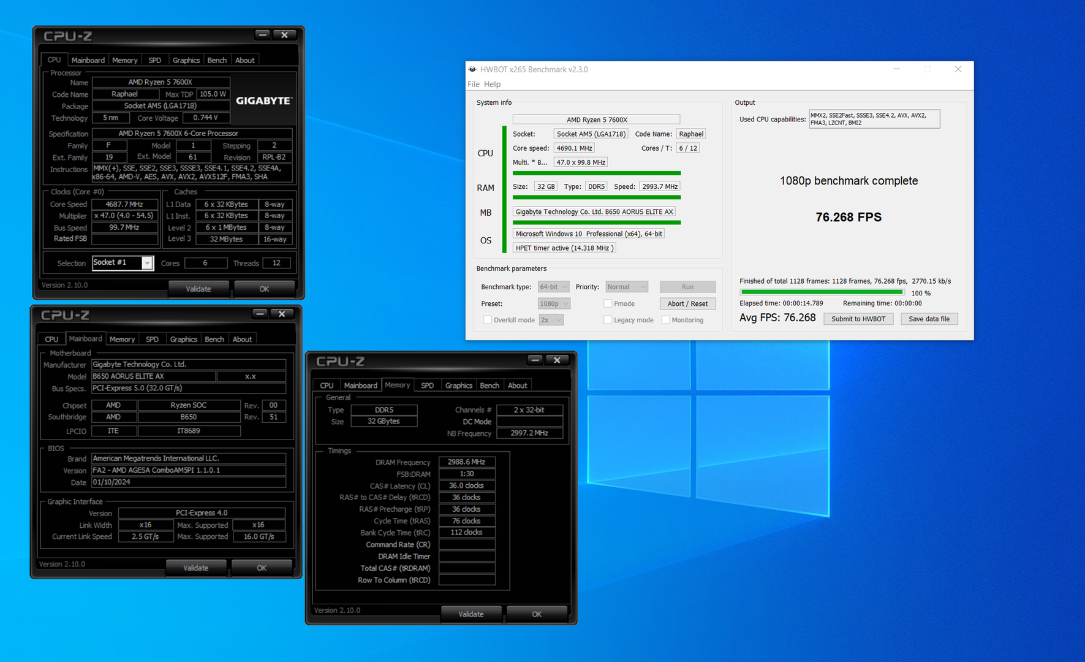Image resolution: width=1085 pixels, height=662 pixels.
Task: Toggle the Monitoring checkbox
Action: coord(665,320)
